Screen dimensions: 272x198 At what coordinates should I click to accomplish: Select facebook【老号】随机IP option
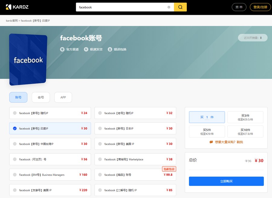click(135, 113)
